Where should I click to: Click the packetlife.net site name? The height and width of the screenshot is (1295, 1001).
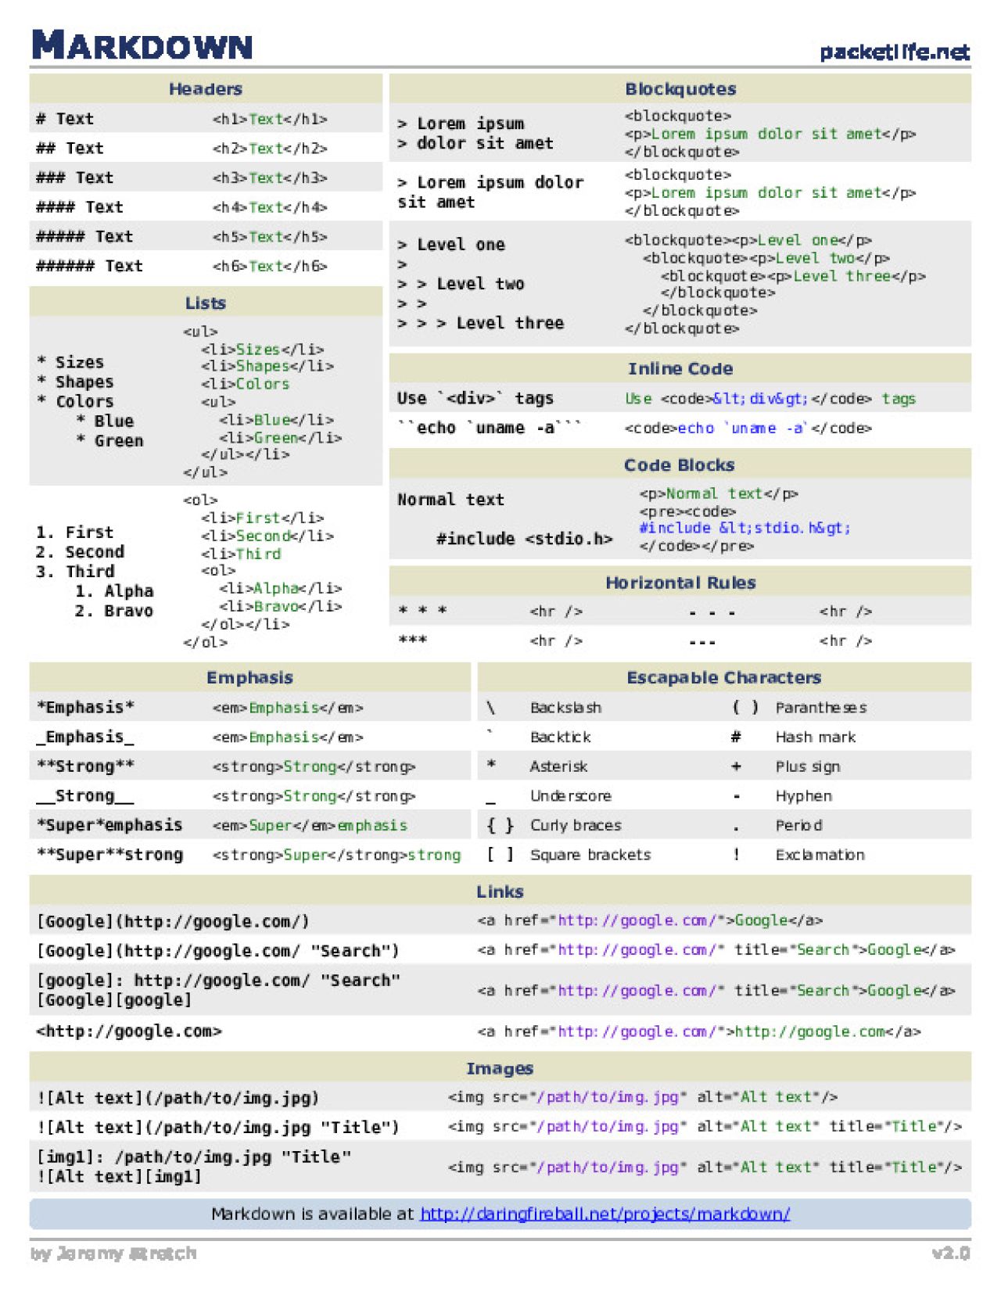click(x=895, y=52)
